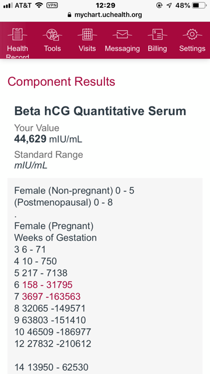Image resolution: width=210 pixels, height=374 pixels.
Task: Tap the 44,629 mIU/mL value
Action: 48,139
